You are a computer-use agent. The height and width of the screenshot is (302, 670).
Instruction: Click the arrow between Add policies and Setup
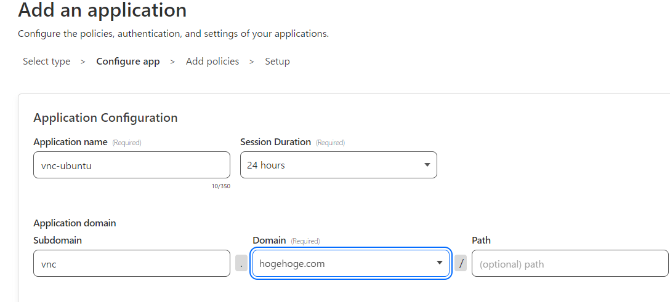click(252, 62)
